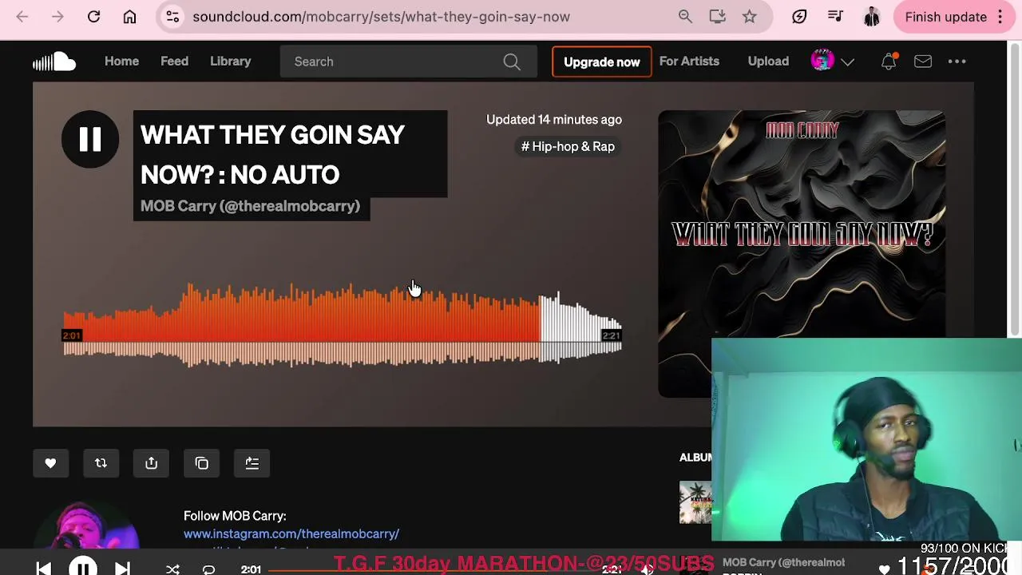Open browser zoom magnifier icon in address bar
The image size is (1022, 575).
point(685,17)
